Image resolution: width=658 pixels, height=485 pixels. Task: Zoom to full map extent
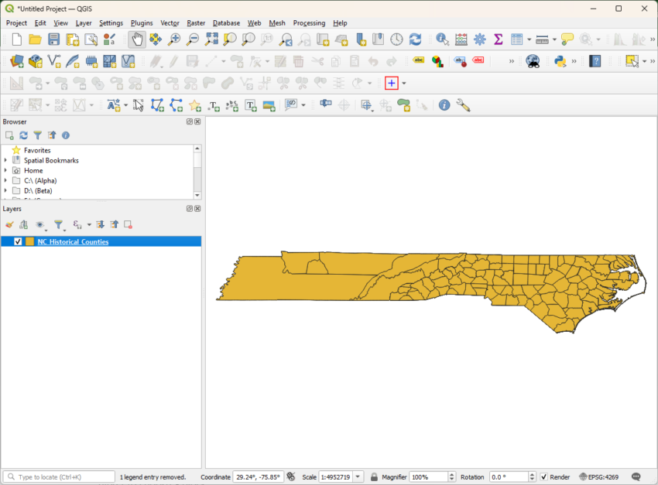211,39
